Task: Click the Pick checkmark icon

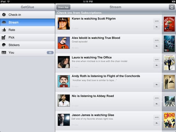Action: (x=4, y=37)
